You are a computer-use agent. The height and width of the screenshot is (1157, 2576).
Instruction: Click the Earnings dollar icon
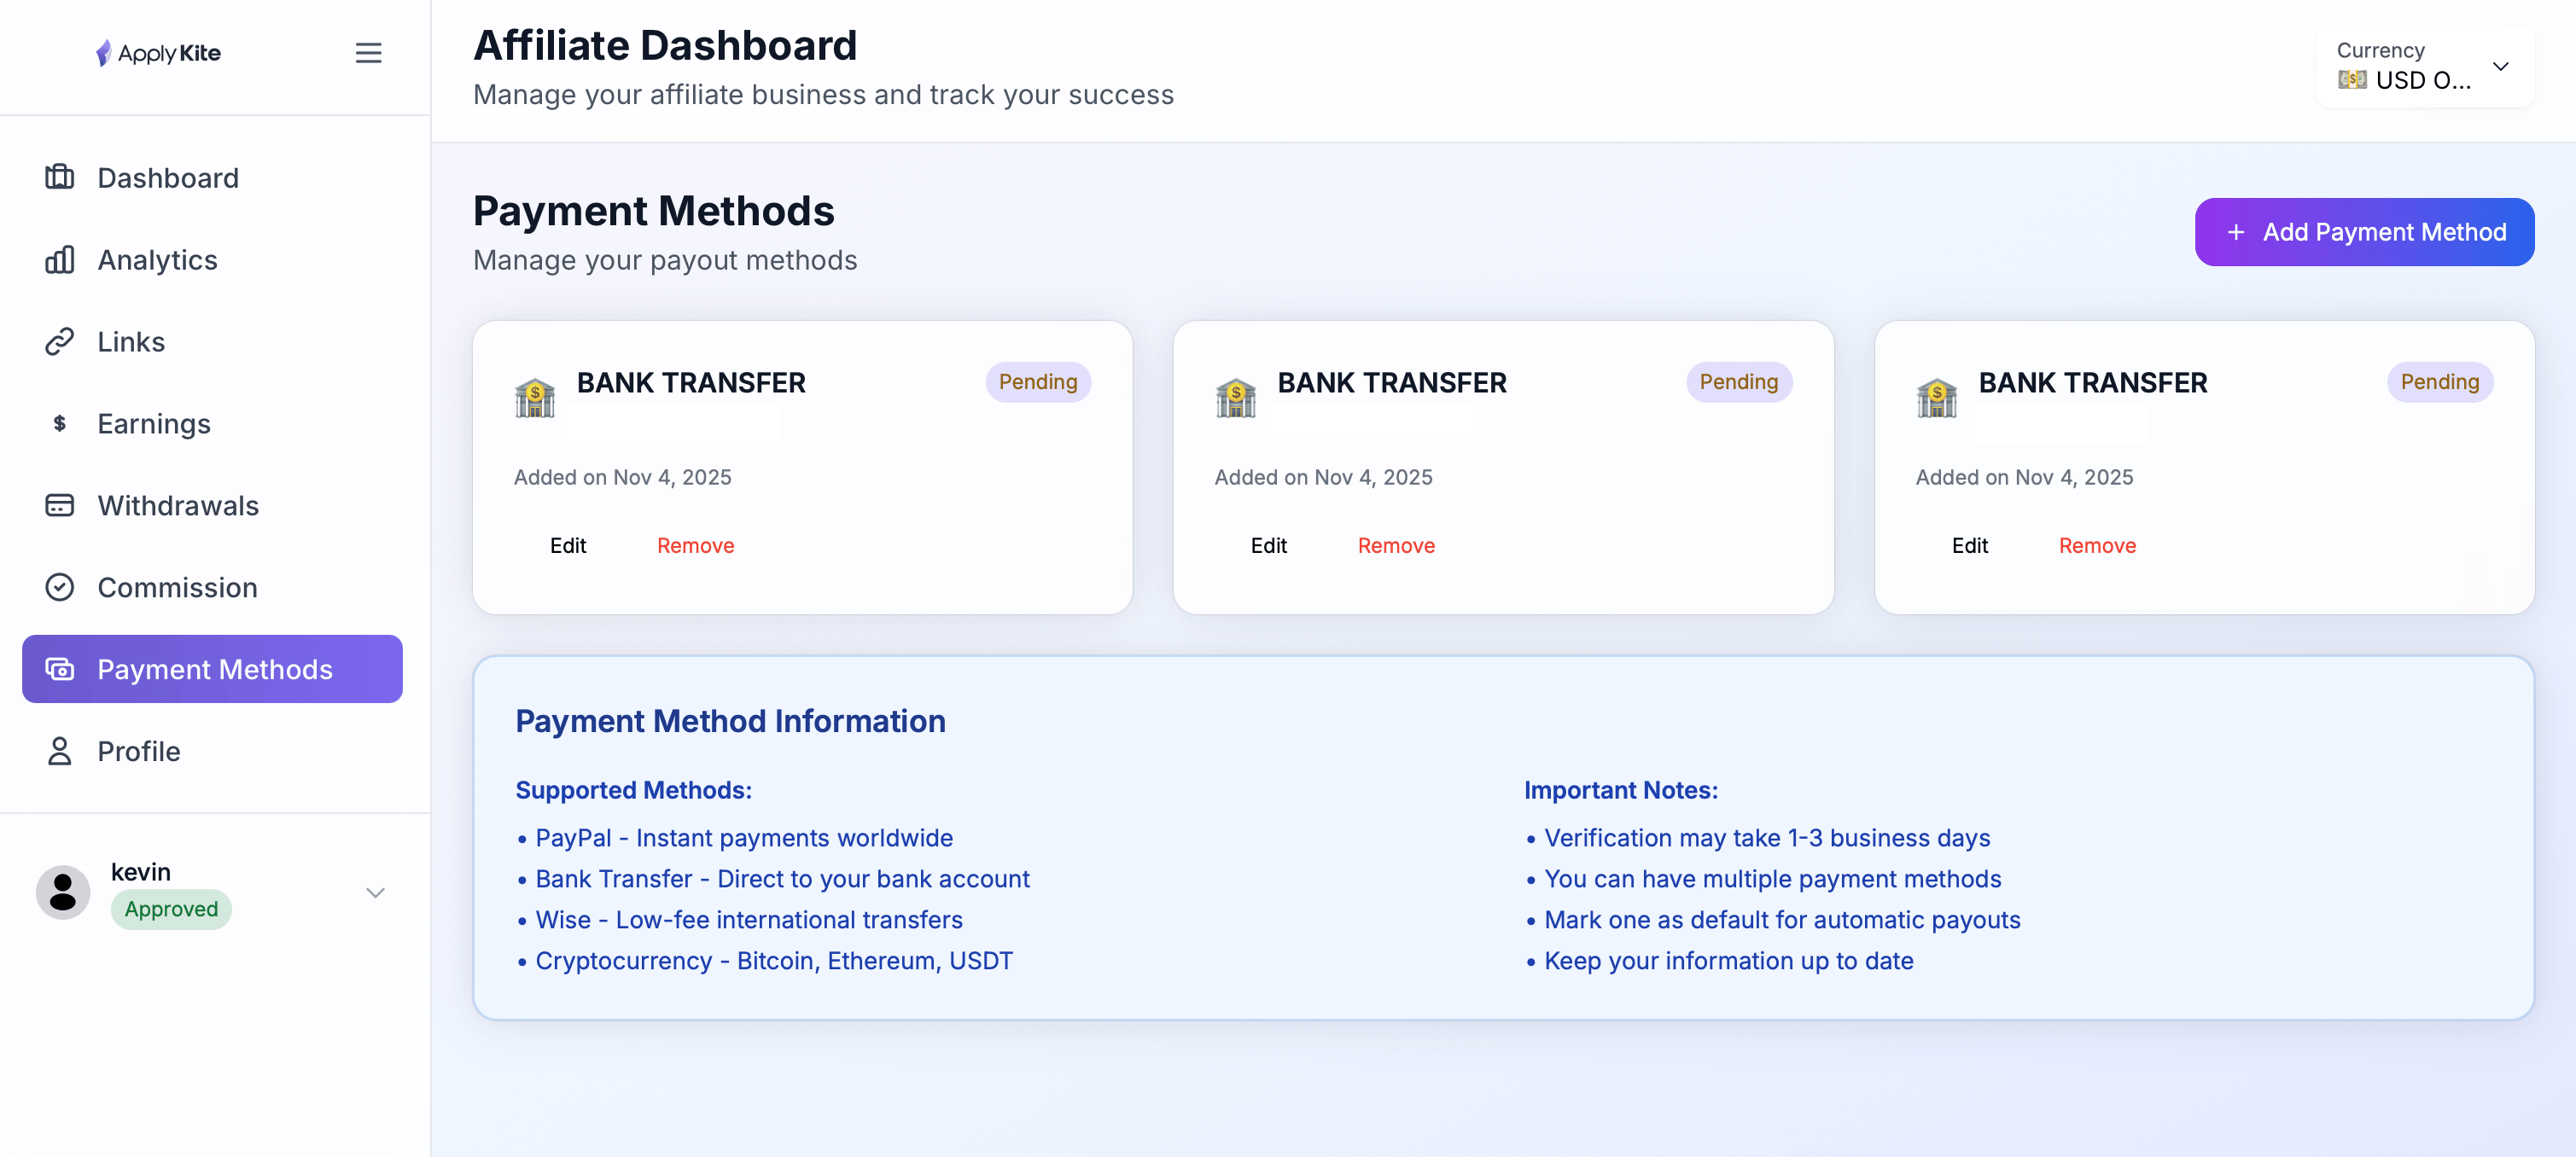[x=60, y=424]
